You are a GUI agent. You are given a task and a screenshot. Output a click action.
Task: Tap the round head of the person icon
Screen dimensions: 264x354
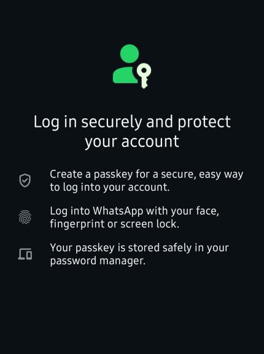click(x=130, y=54)
